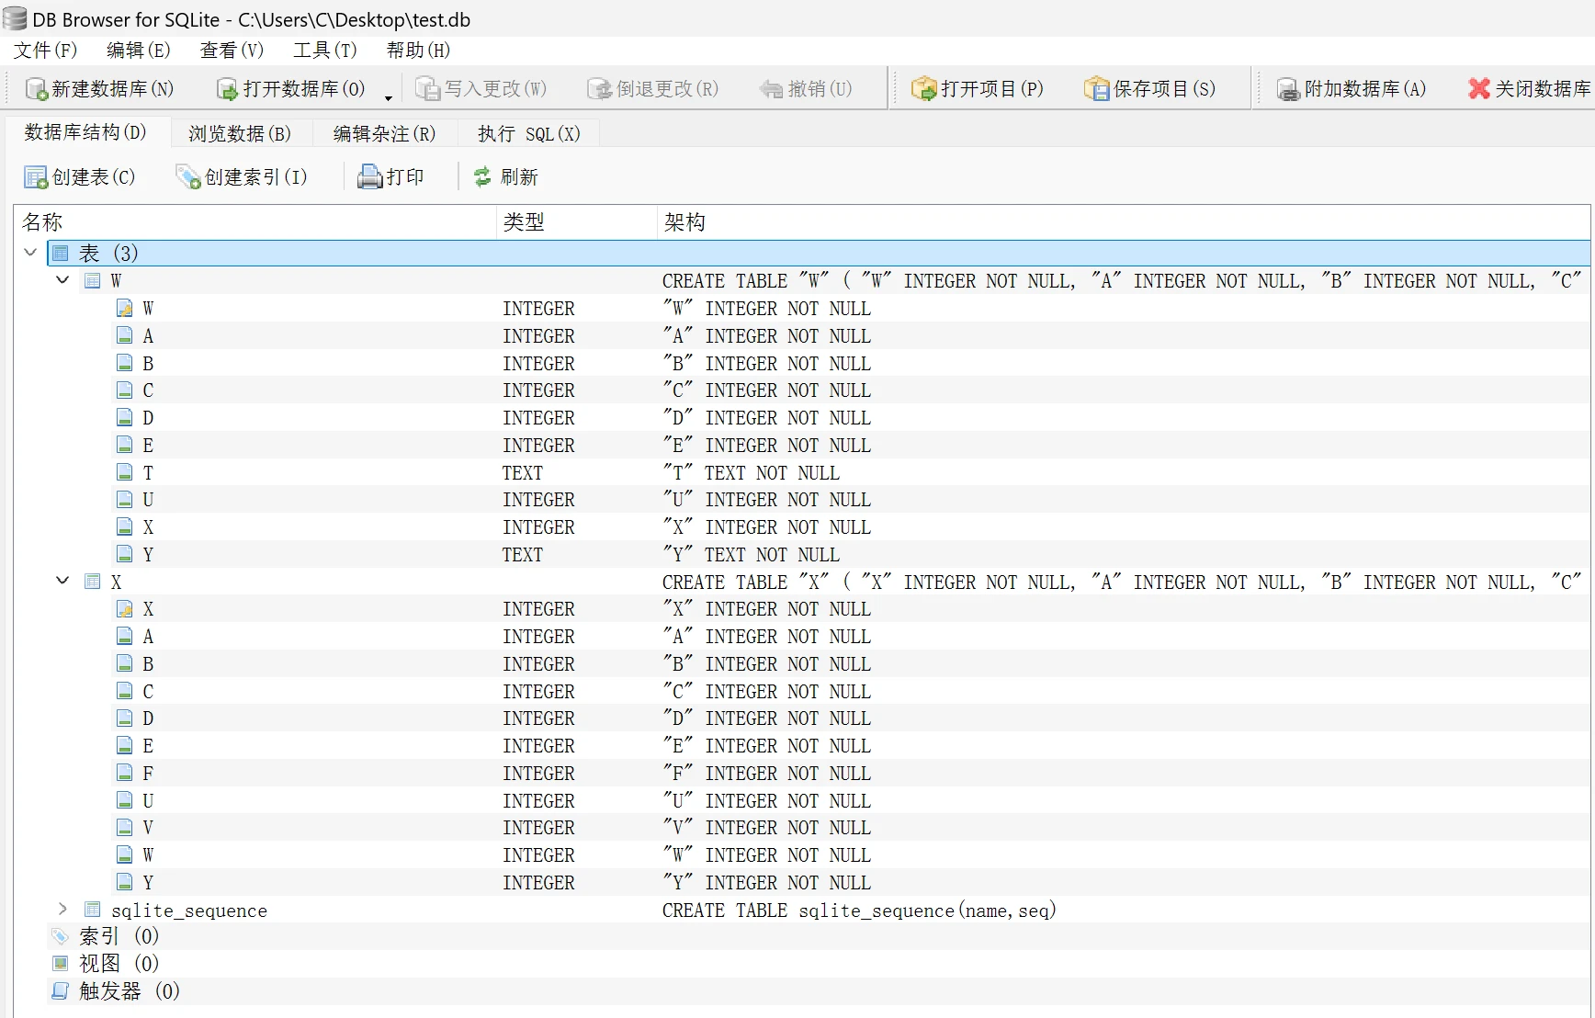Click the red Close Database icon
The width and height of the screenshot is (1595, 1018).
pos(1478,89)
